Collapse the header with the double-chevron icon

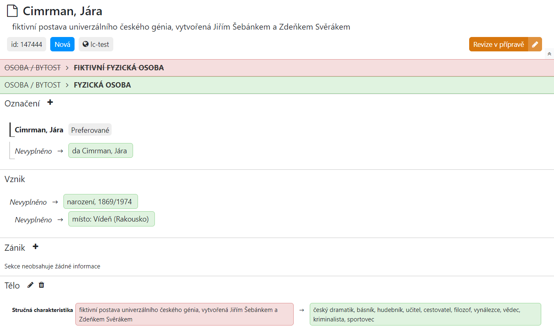click(x=549, y=53)
